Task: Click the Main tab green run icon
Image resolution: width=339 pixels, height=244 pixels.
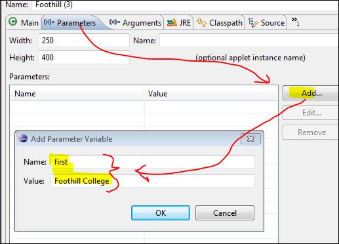Action: coord(13,22)
